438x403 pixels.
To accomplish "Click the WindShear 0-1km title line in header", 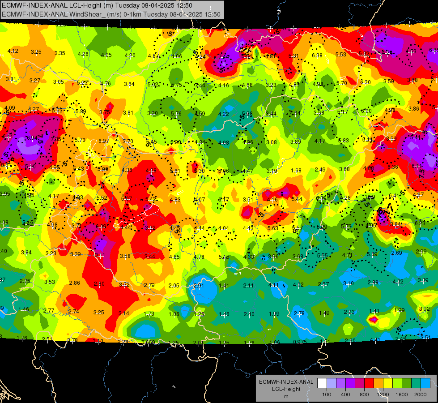I will [x=111, y=14].
